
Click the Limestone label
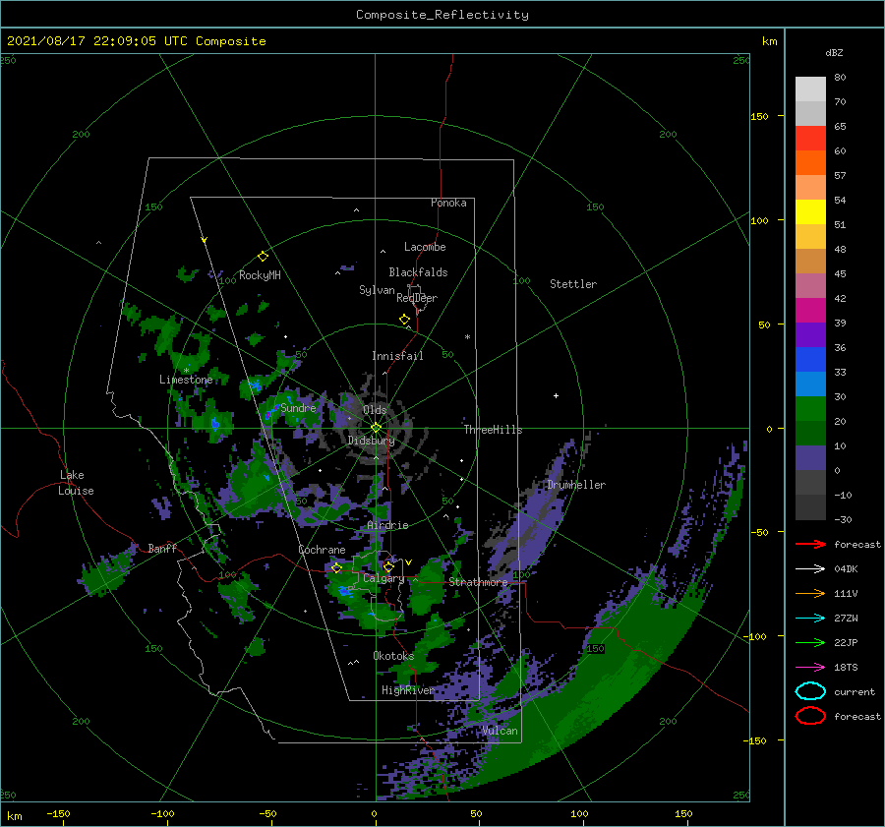point(186,380)
